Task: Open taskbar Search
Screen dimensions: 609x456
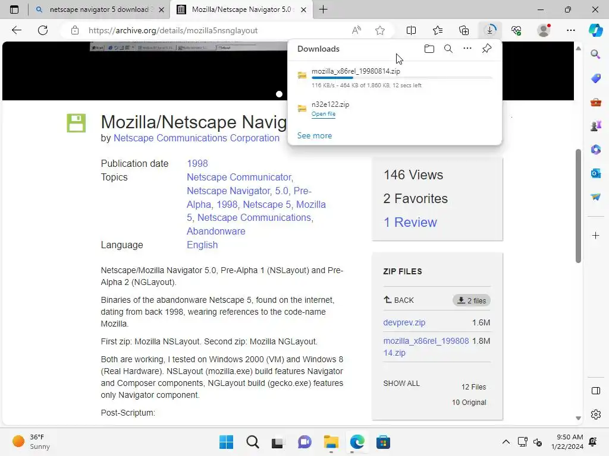Action: coord(252,442)
